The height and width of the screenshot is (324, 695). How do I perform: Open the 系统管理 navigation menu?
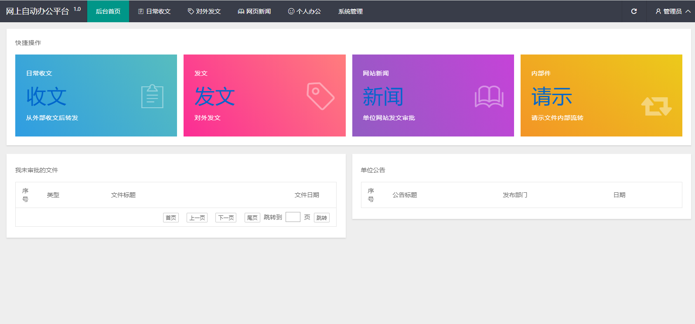(x=351, y=11)
